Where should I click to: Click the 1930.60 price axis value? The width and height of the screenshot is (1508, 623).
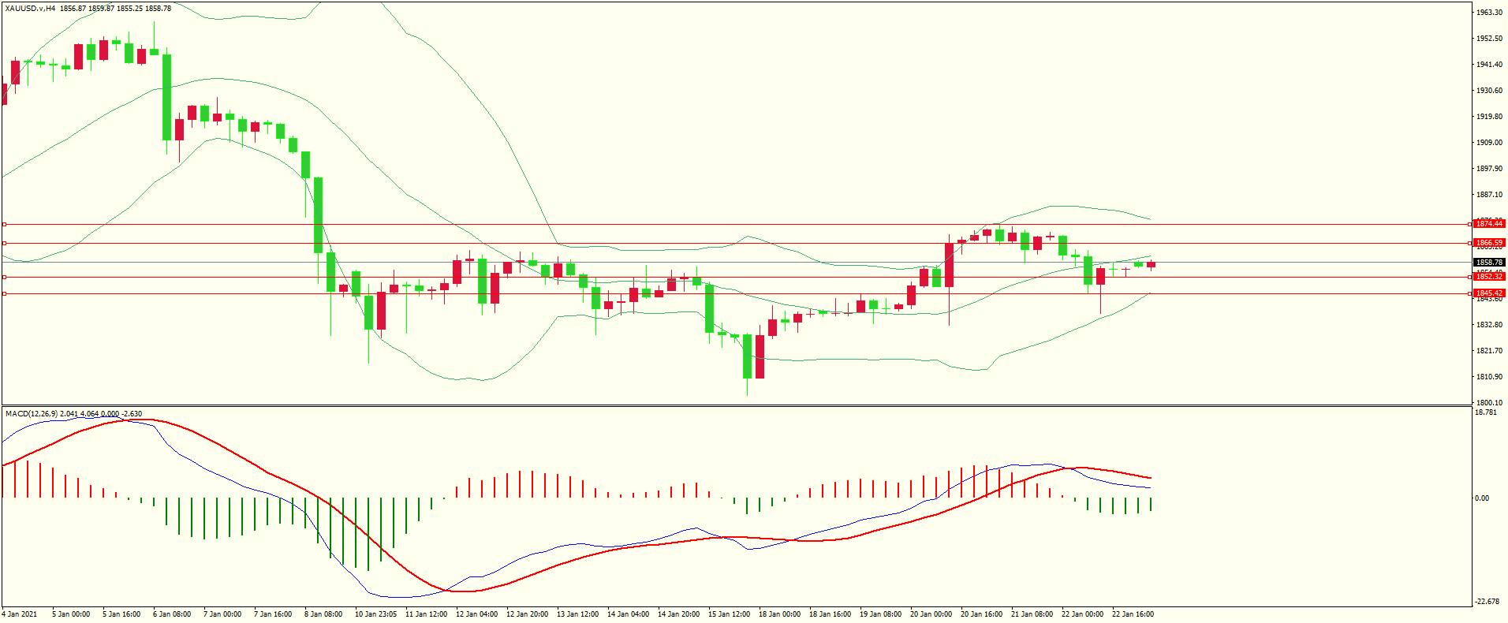tap(1489, 91)
